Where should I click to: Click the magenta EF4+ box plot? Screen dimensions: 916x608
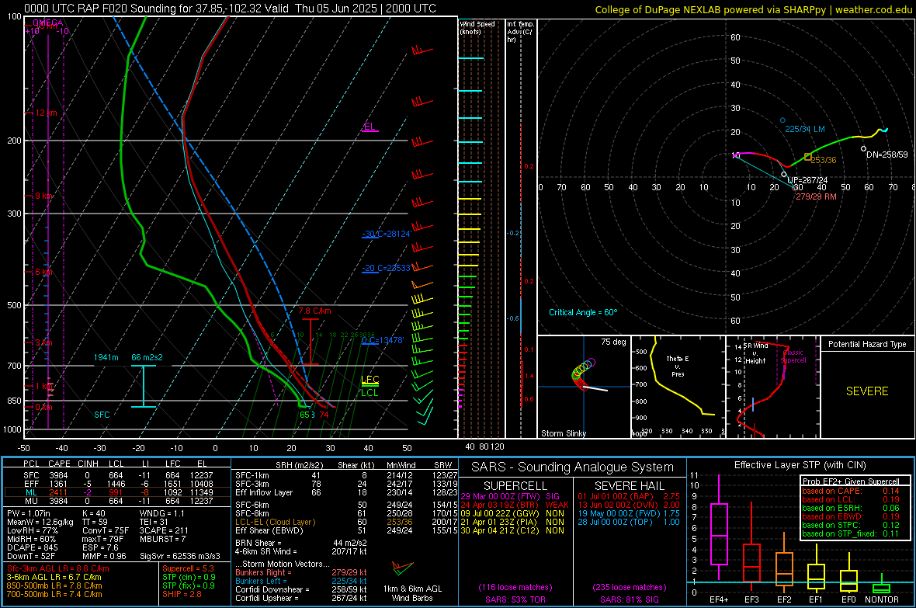719,528
